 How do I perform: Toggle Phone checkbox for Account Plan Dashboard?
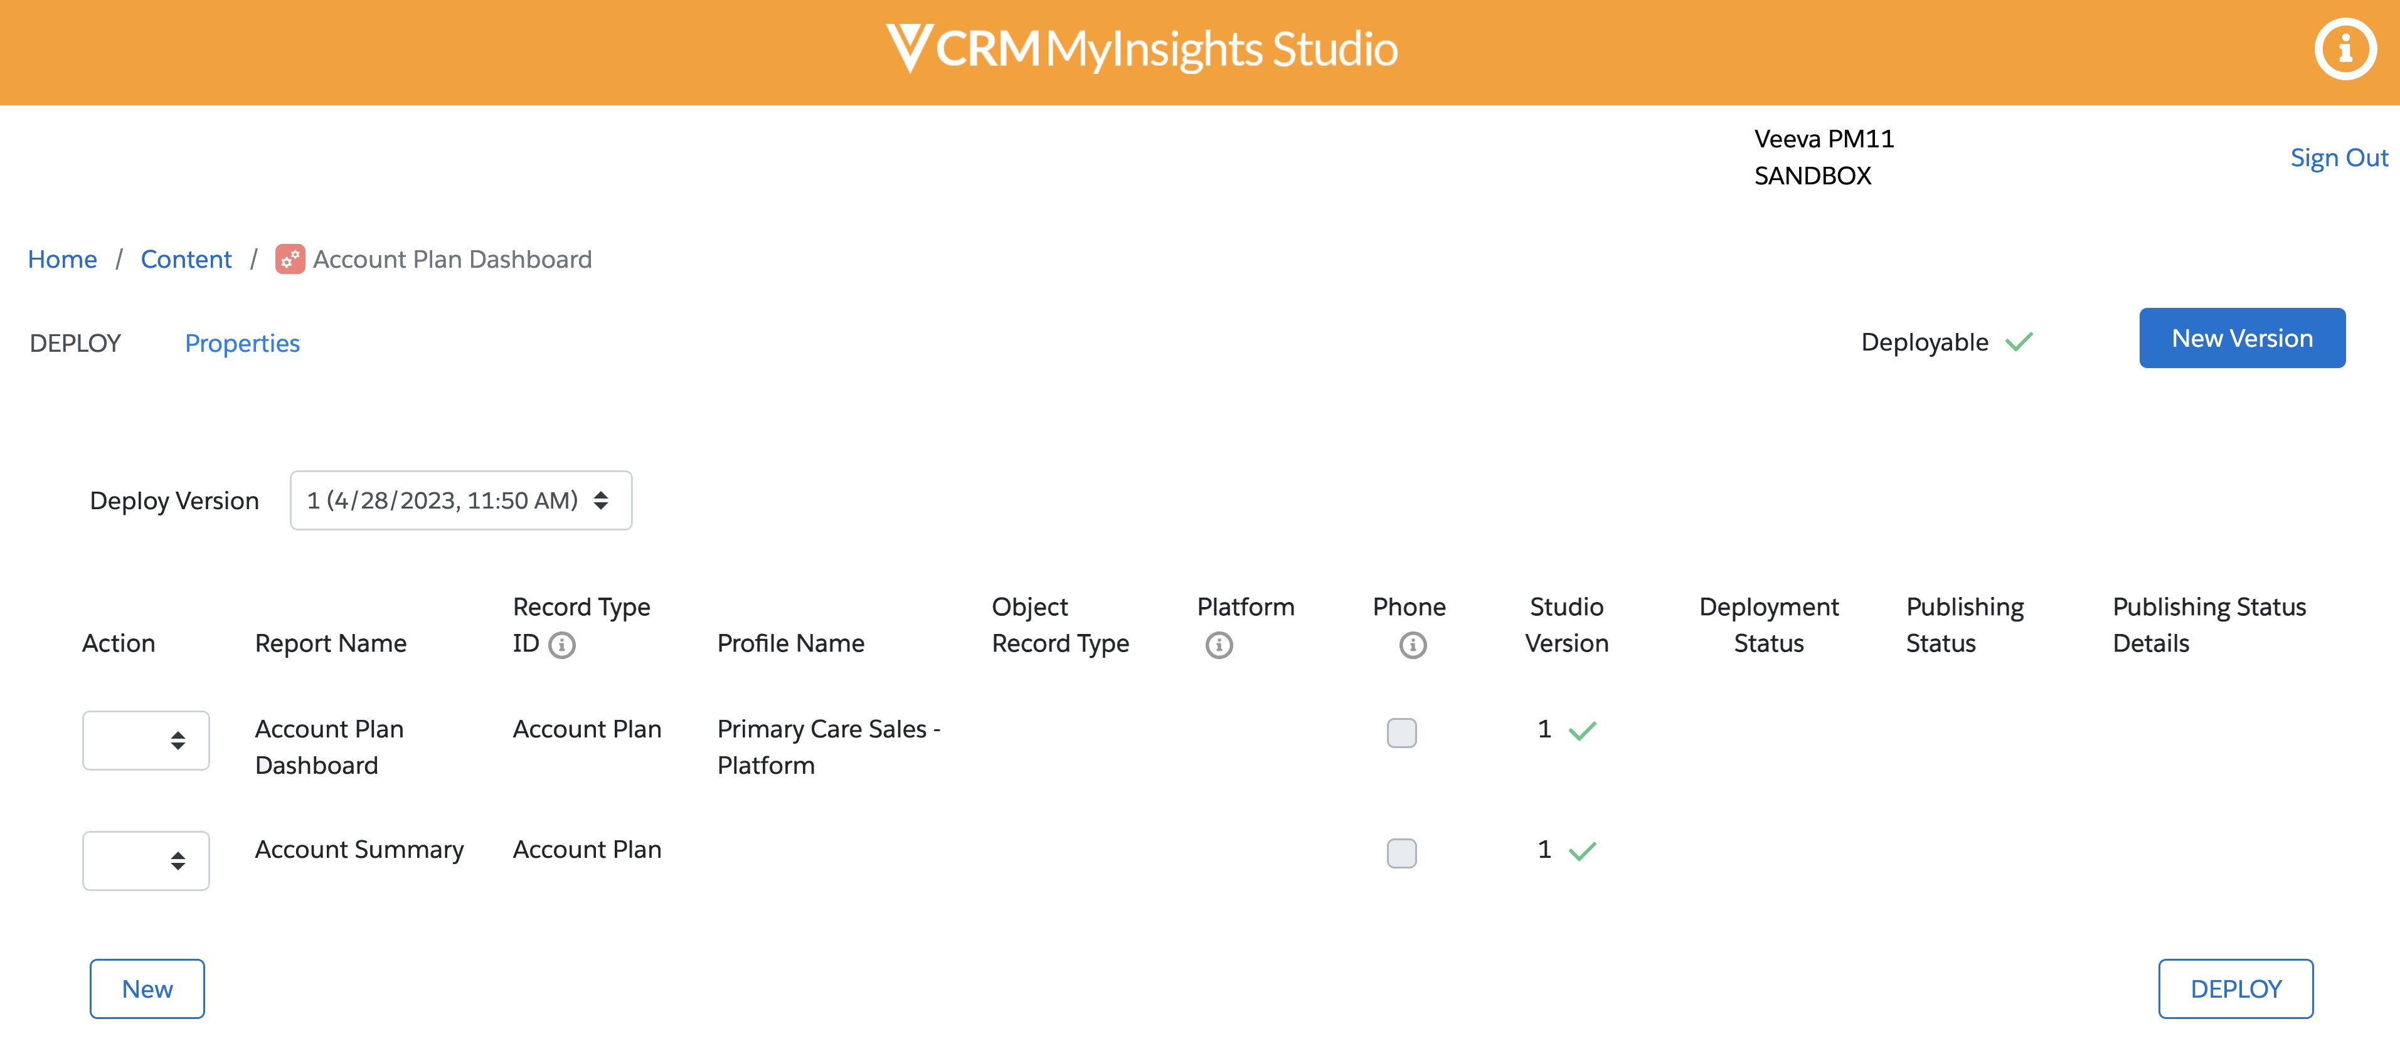click(1401, 733)
